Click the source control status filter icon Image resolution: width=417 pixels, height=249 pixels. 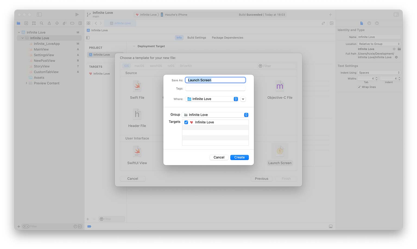pos(80,226)
